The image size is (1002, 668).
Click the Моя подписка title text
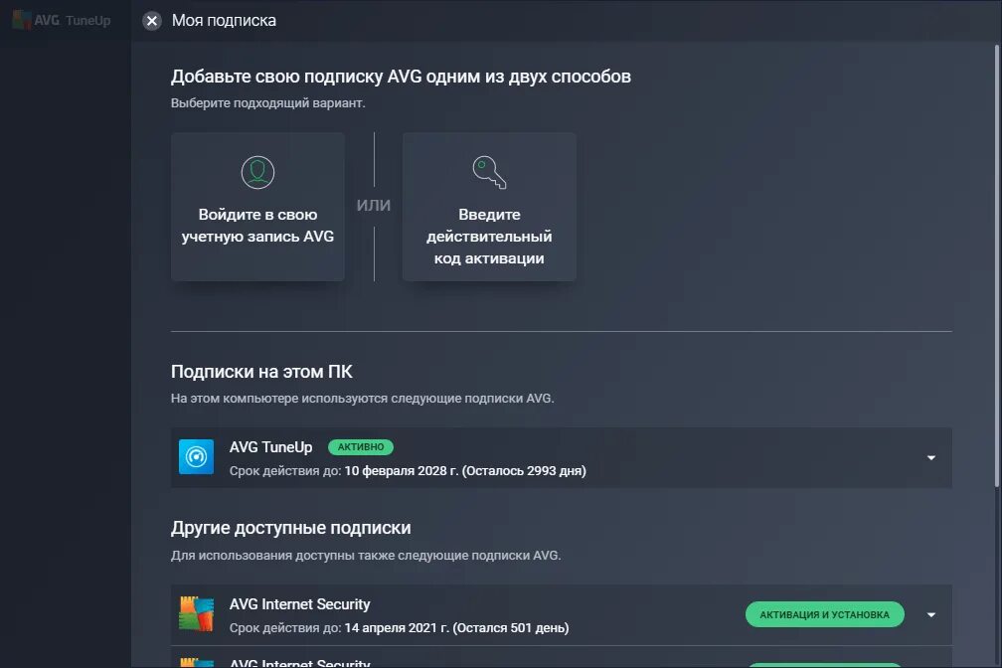click(224, 21)
